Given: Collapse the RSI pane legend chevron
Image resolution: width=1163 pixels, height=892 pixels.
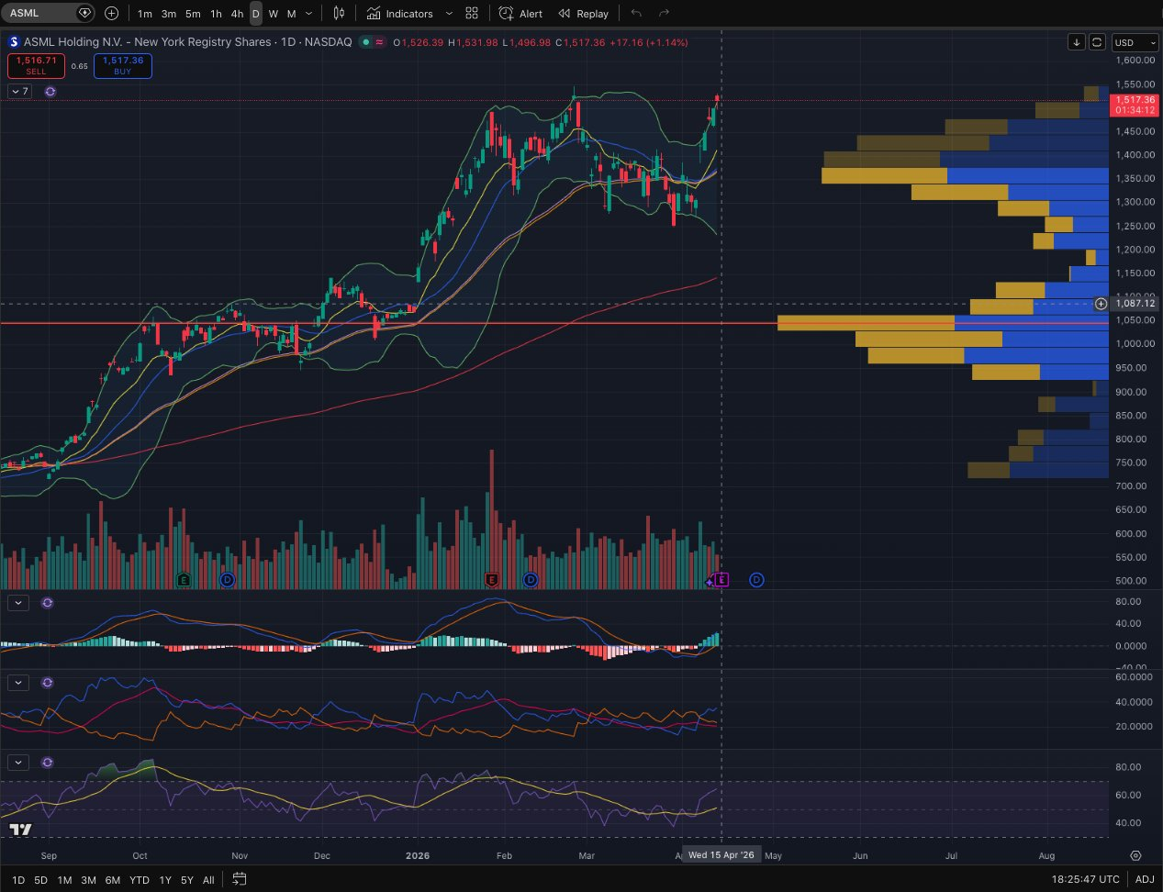Looking at the screenshot, I should click(18, 763).
